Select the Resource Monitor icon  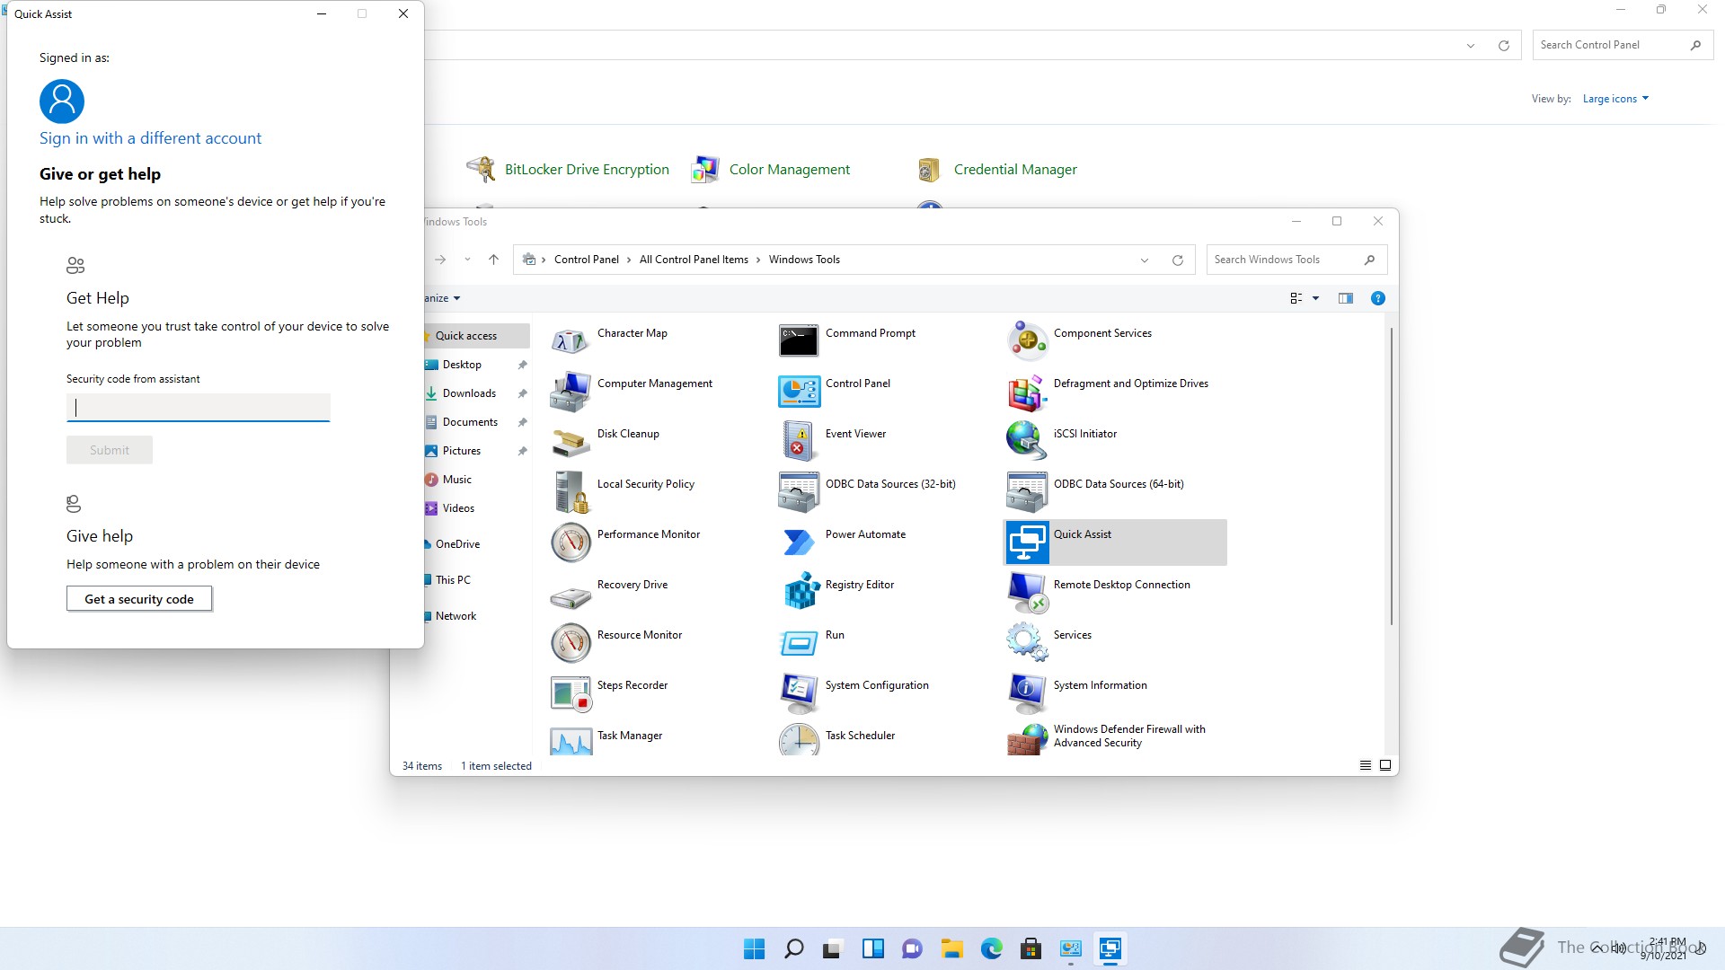click(571, 643)
